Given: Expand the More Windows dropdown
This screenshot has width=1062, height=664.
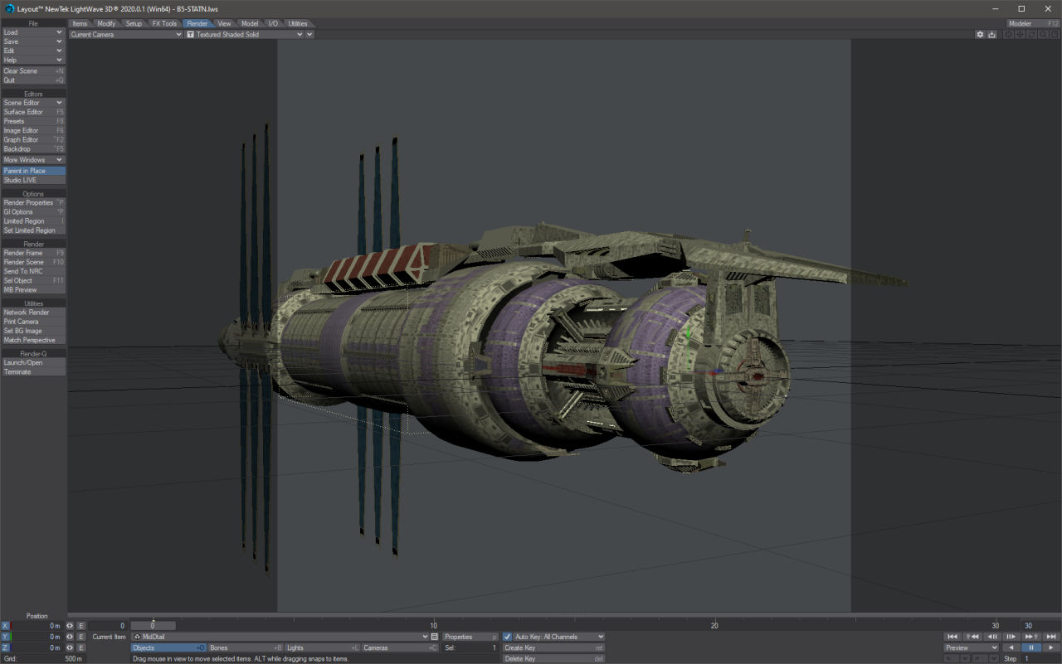Looking at the screenshot, I should 33,160.
